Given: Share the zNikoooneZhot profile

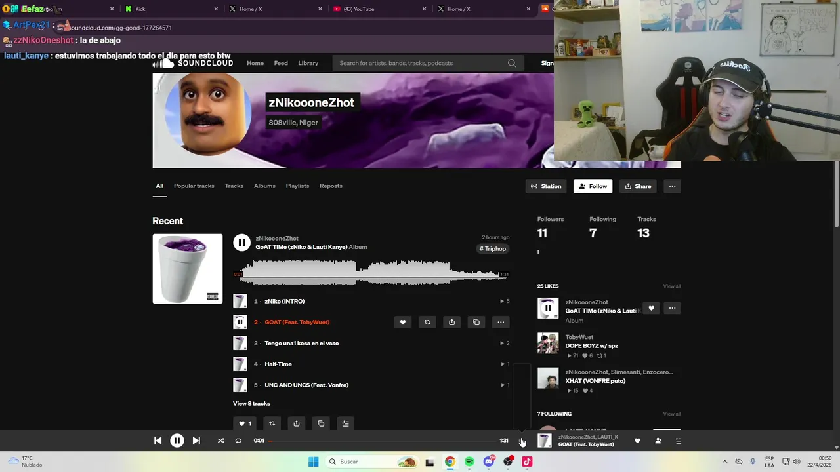Looking at the screenshot, I should point(638,186).
